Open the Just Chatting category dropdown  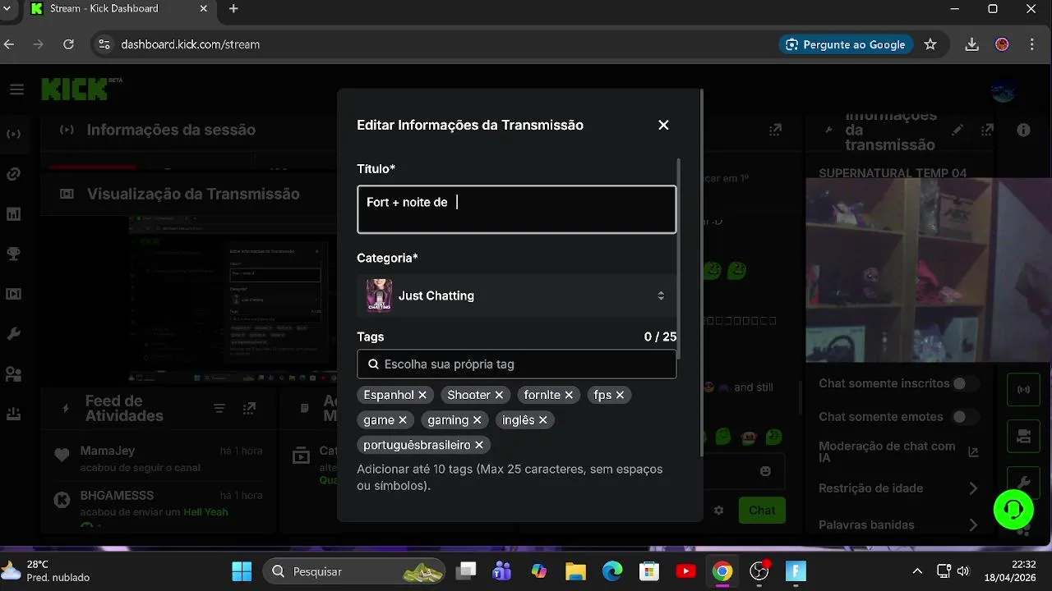tap(516, 295)
